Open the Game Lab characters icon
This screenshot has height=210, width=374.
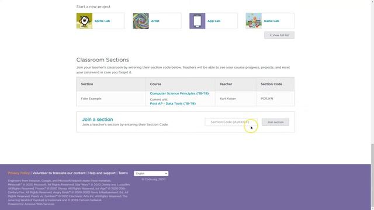tap(254, 21)
